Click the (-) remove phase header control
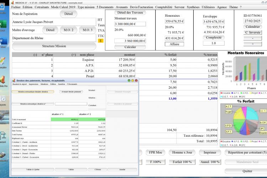This screenshot has width=267, height=178. tap(35, 55)
